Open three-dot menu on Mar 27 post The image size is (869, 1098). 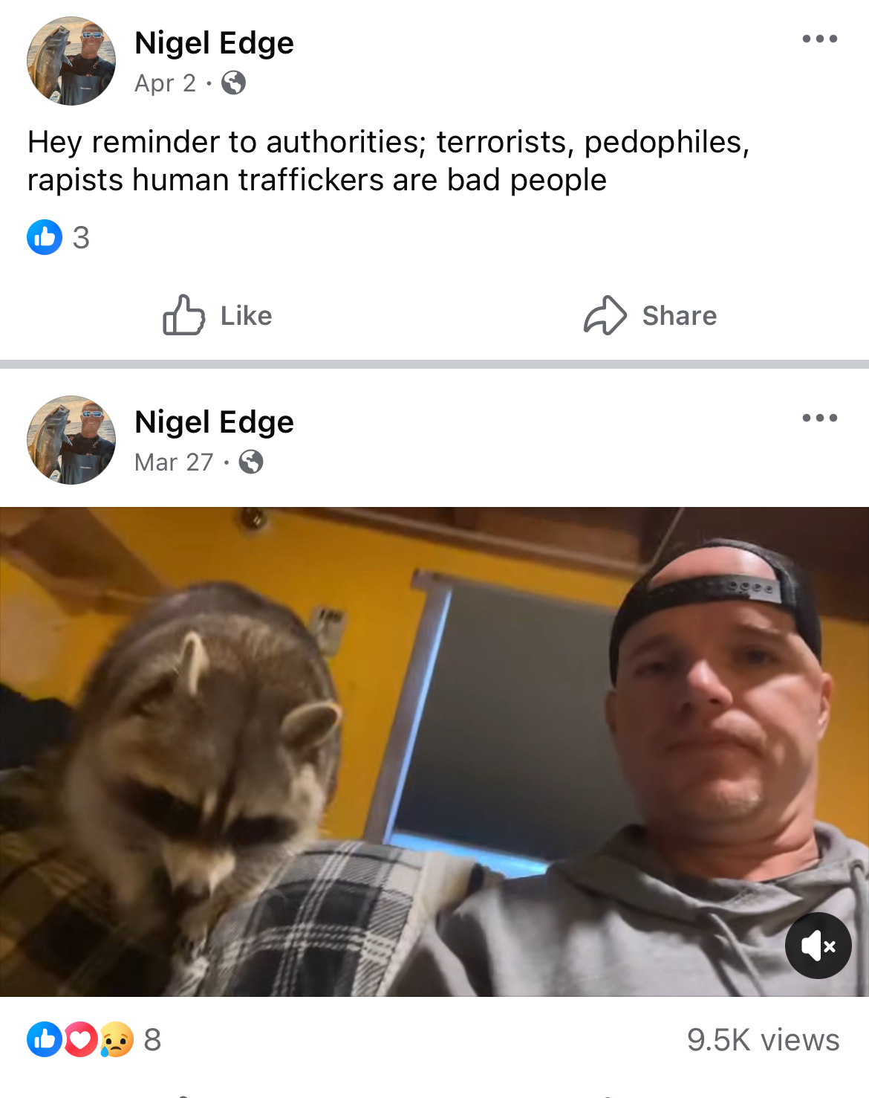pos(820,418)
